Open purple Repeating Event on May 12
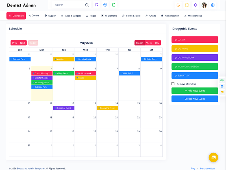Screen dimensions: 226x170 (x=64, y=108)
